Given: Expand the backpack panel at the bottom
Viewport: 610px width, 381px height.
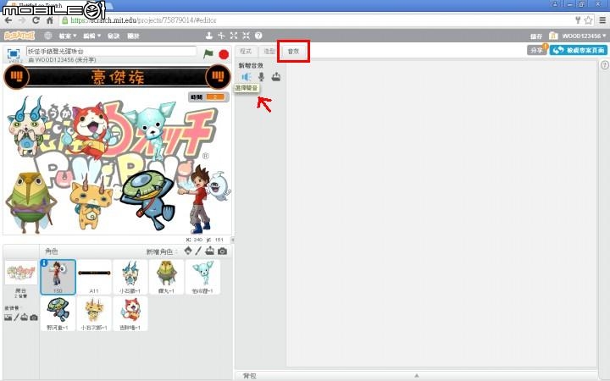Looking at the screenshot, I should [416, 376].
